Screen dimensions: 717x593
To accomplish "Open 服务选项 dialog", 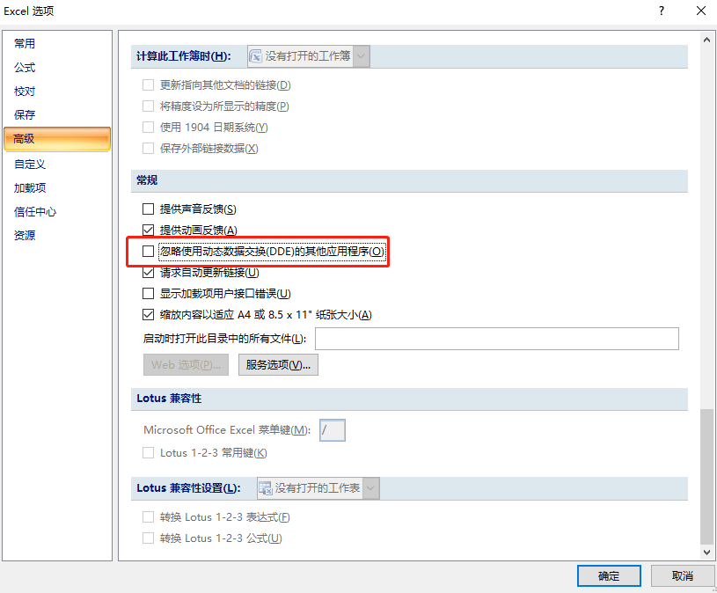I will tap(278, 365).
